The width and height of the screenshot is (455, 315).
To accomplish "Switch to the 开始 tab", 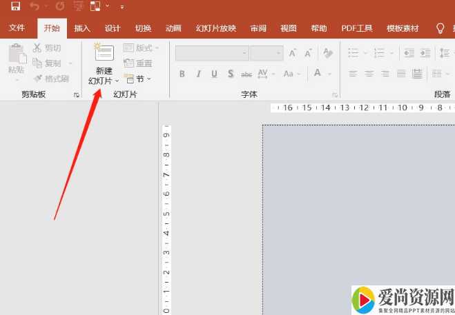I will (x=52, y=28).
